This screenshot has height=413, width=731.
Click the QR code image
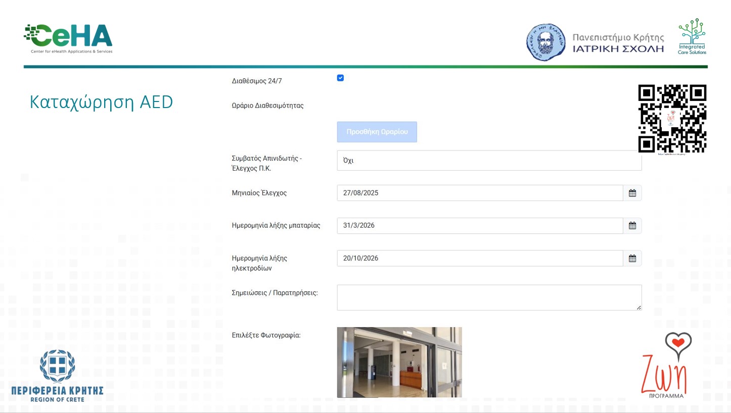point(672,119)
